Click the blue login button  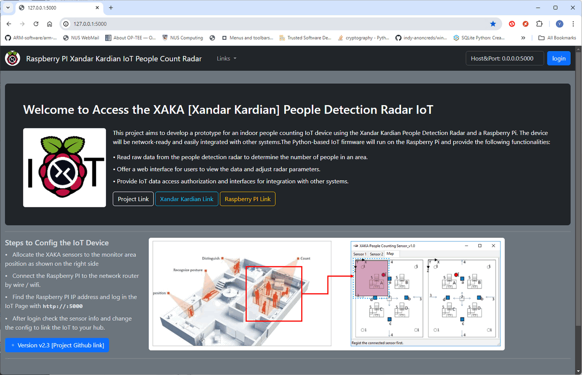point(559,59)
